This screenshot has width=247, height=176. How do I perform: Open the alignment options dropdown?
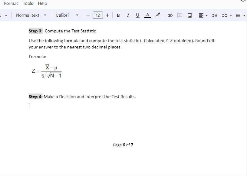click(202, 15)
